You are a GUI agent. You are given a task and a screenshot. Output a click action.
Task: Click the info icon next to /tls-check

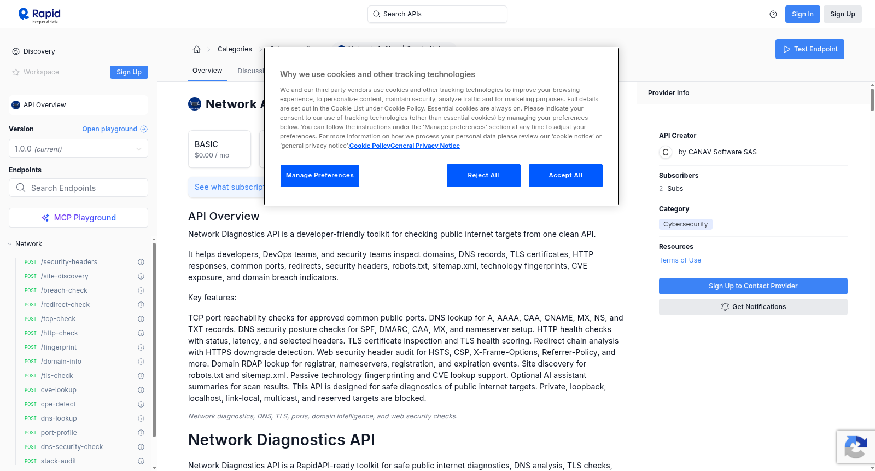coord(141,376)
